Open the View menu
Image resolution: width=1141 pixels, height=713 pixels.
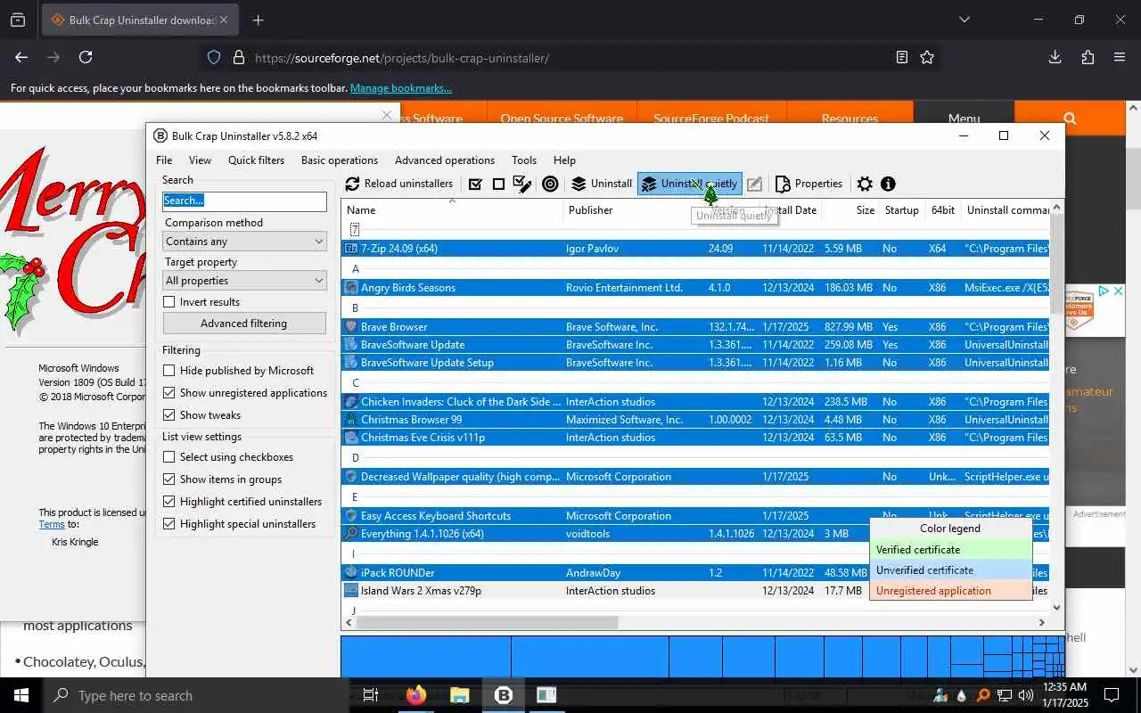tap(200, 160)
